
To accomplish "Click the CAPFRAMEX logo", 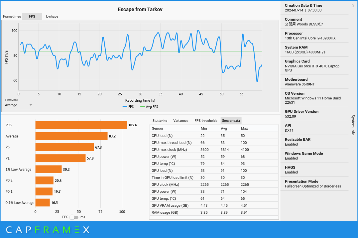I will click(48, 230).
